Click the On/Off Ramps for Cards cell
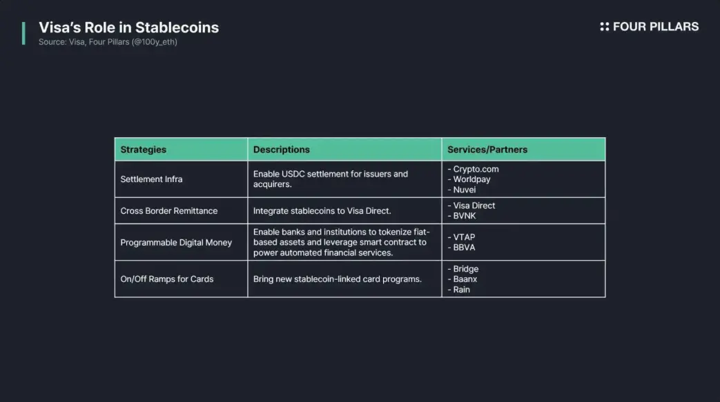 coord(181,279)
